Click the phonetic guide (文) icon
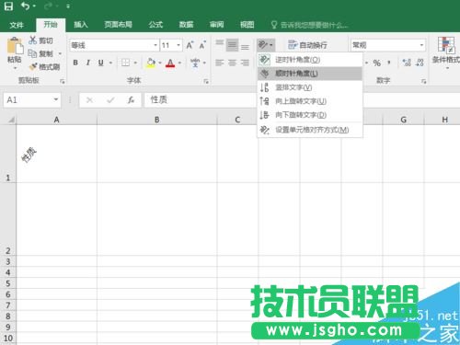Image resolution: width=460 pixels, height=345 pixels. pos(195,63)
